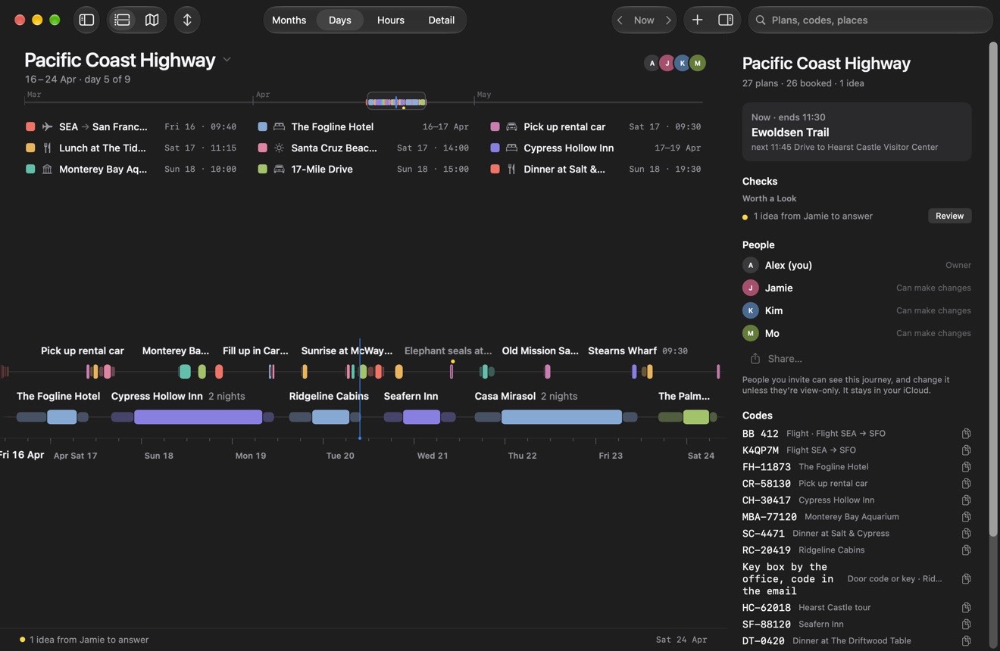Viewport: 1000px width, 651px height.
Task: Open the SEA → San Francisco flight plan
Action: click(131, 126)
